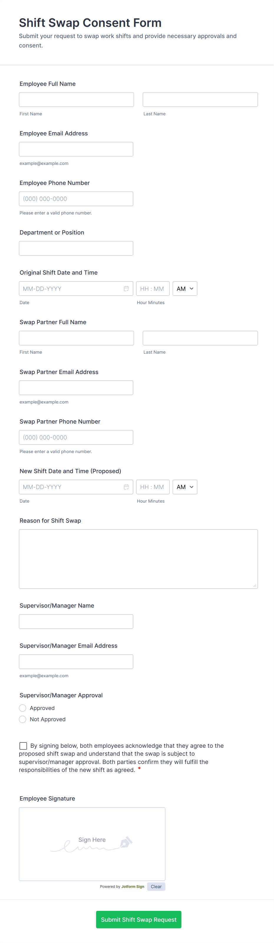
Task: Check the shift swap acknowledgment checkbox
Action: [23, 746]
